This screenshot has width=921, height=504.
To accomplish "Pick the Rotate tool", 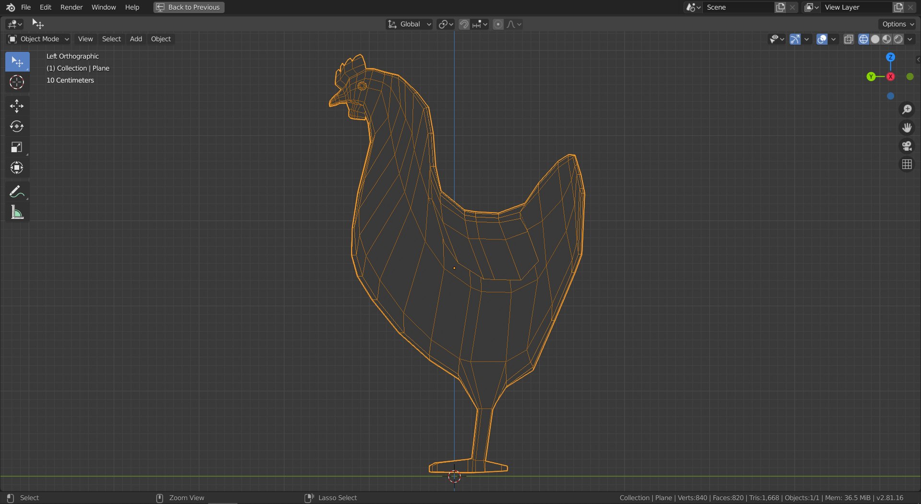I will tap(17, 127).
